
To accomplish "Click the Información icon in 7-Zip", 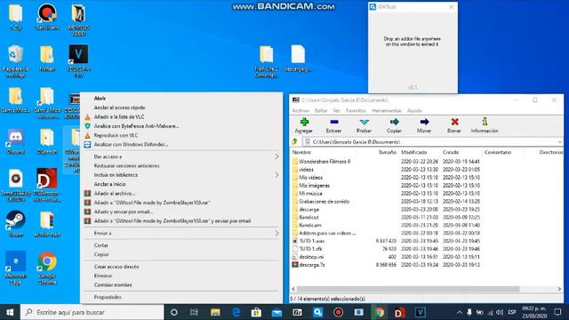I will point(485,125).
